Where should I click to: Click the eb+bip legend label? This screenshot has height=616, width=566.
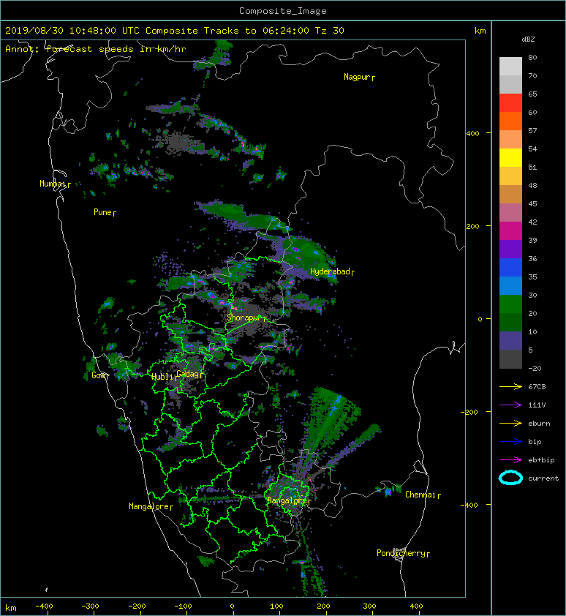tap(541, 460)
